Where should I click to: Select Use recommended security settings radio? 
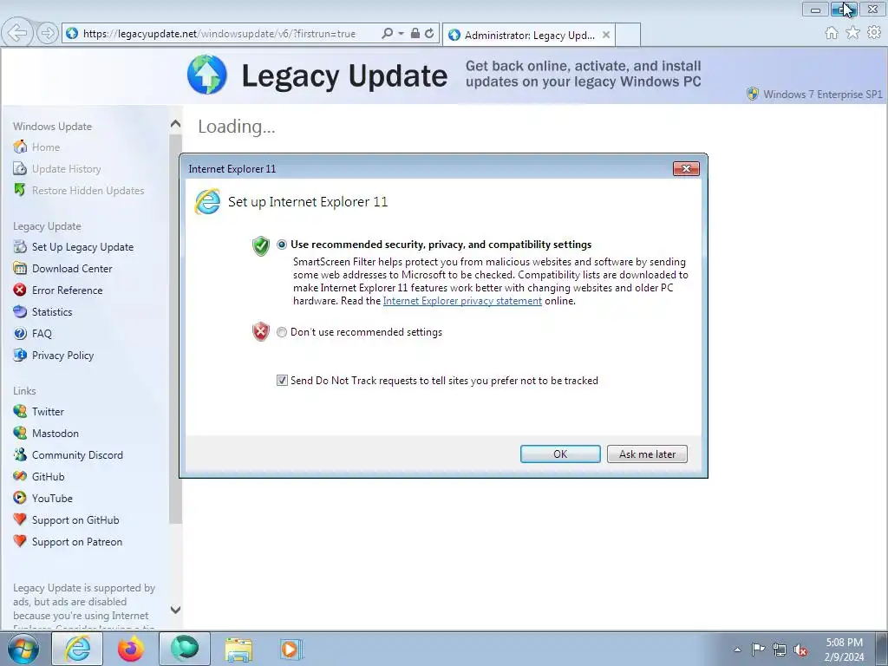pos(282,245)
